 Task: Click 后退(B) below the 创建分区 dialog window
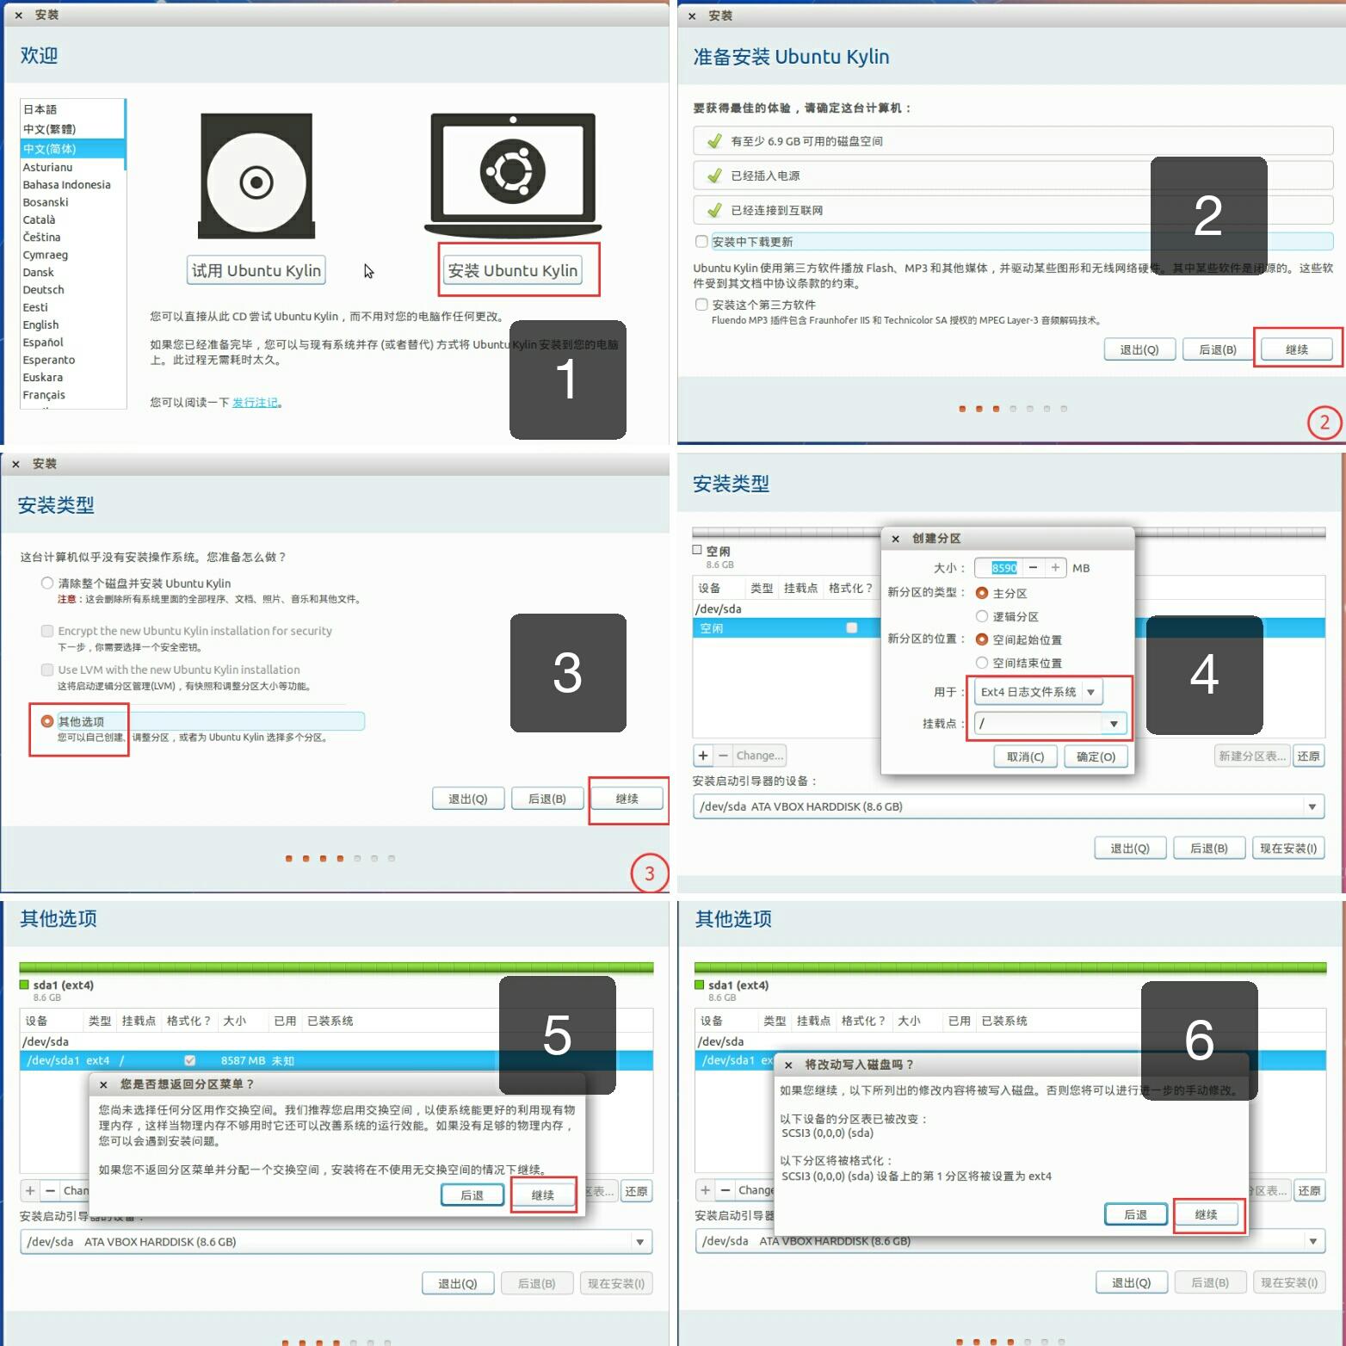[x=1209, y=848]
